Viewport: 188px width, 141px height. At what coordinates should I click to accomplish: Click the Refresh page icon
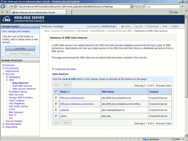coord(136,7)
